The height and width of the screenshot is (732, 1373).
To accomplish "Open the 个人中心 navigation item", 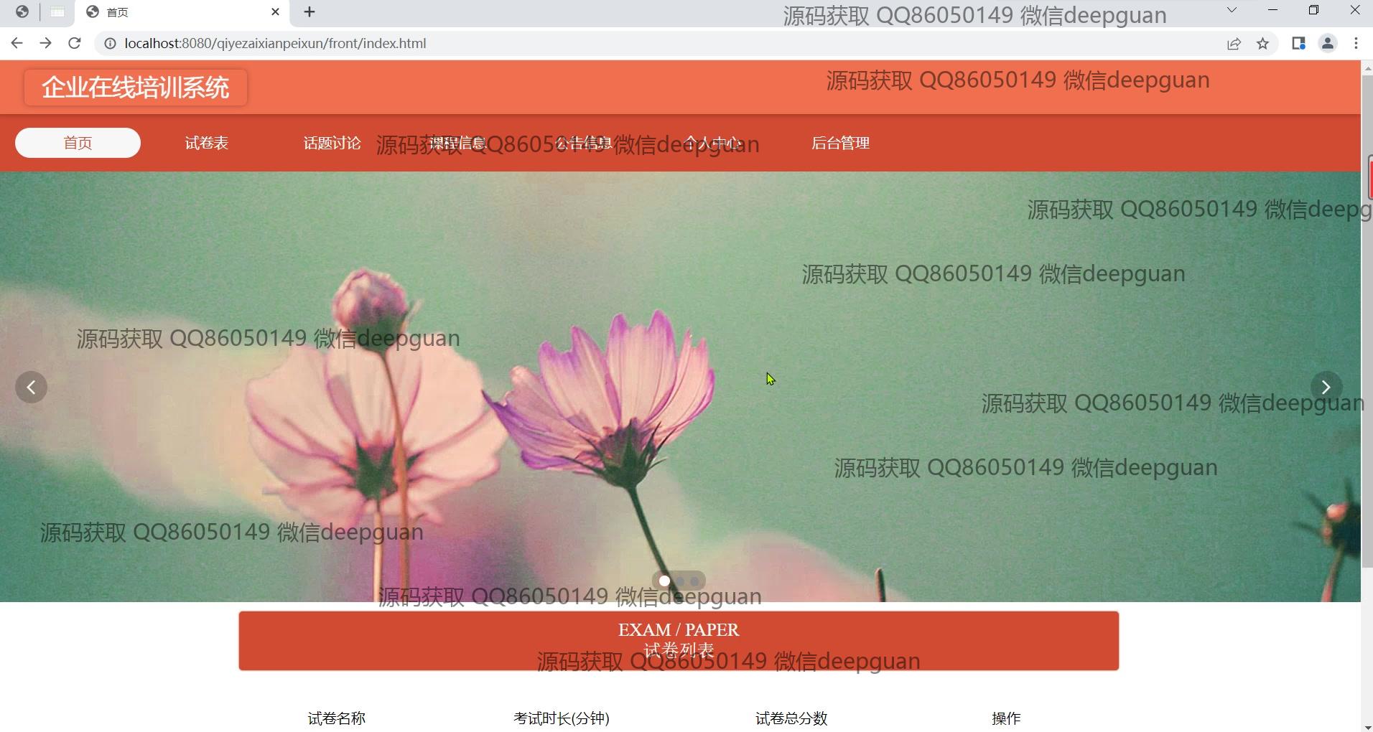I will pyautogui.click(x=712, y=143).
